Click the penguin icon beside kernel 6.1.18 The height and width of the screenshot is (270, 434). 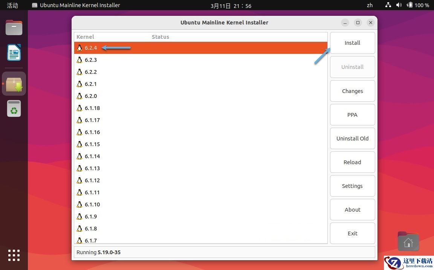pos(79,108)
